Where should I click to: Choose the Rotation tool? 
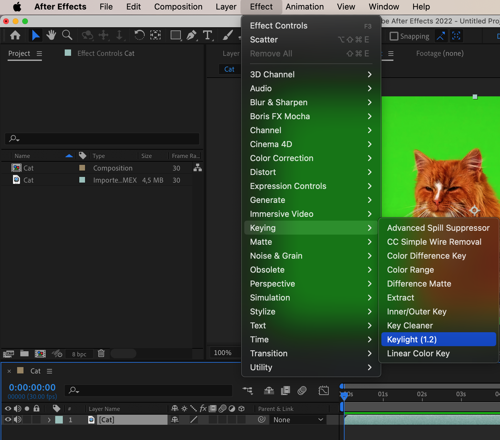139,35
